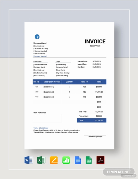
Task: Click the [Contractor Name] placeholder
Action: 40,65
